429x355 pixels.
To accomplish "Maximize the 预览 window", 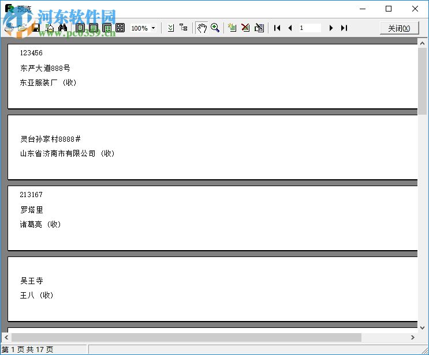I will [x=389, y=9].
